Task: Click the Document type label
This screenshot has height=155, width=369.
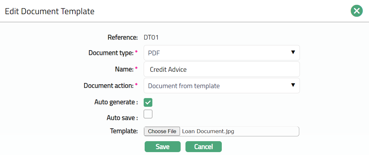Action: pyautogui.click(x=111, y=53)
